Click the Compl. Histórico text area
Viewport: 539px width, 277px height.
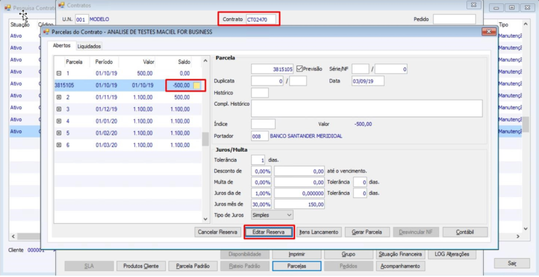[367, 109]
